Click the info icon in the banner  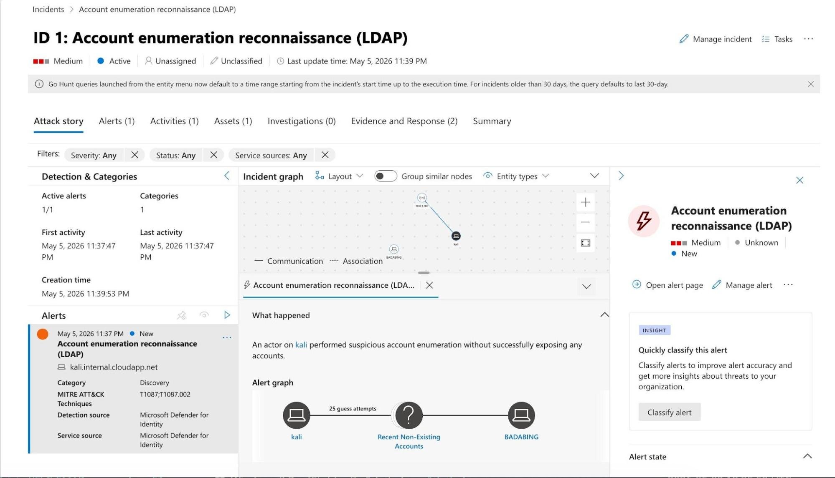tap(39, 84)
